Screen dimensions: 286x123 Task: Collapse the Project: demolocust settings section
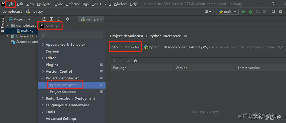(43, 78)
